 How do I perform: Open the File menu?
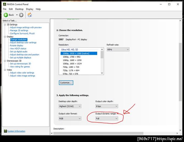5,9
